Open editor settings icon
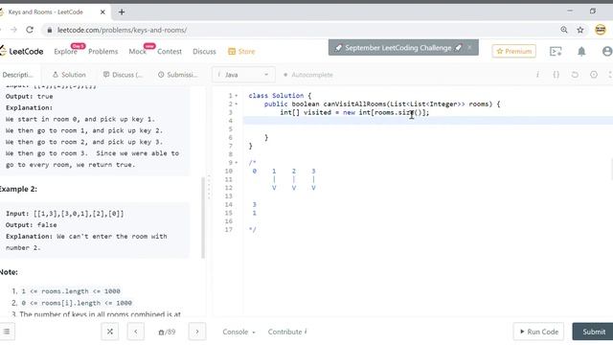Screen dimensions: 613x345 coord(594,75)
